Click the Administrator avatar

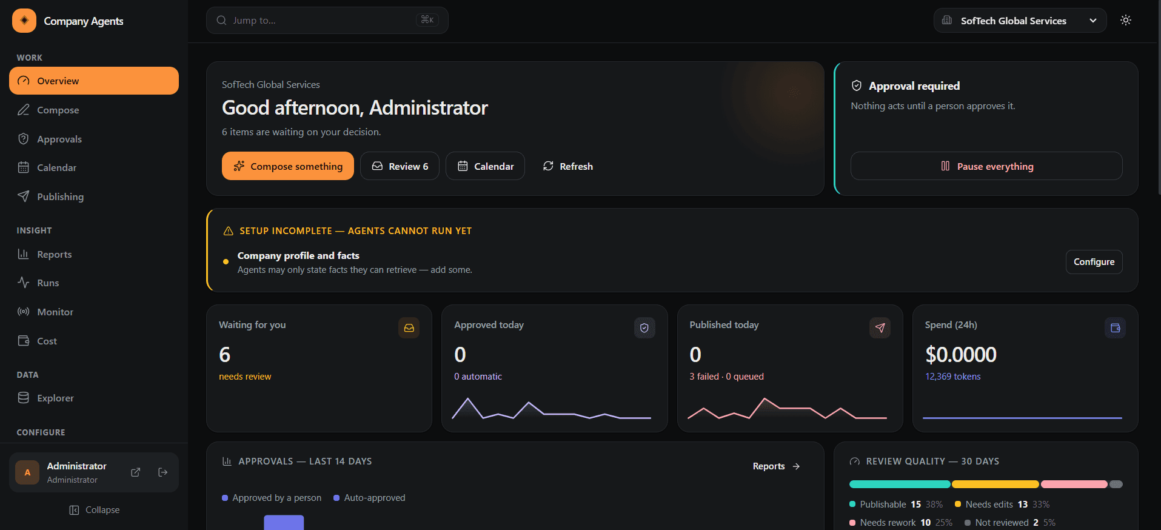coord(27,472)
